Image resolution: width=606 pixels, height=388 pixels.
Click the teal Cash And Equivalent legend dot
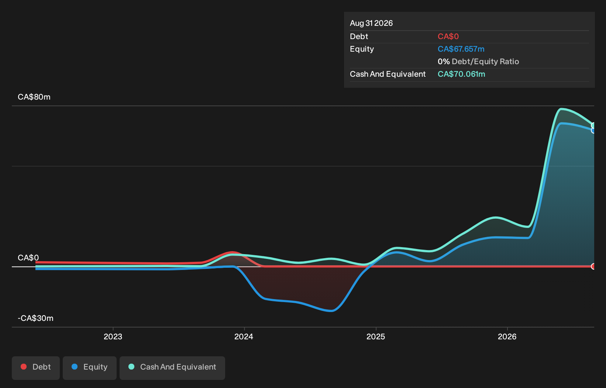pos(131,367)
